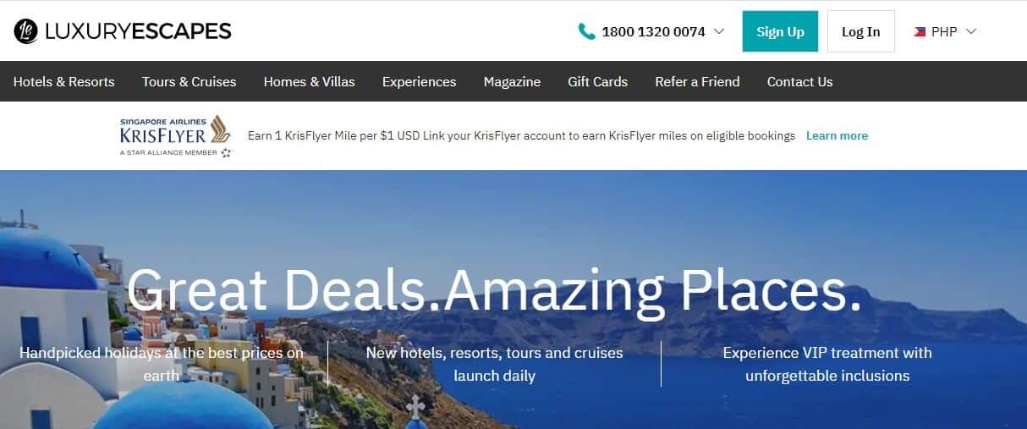The height and width of the screenshot is (429, 1027).
Task: Open Gift Cards page
Action: (598, 82)
